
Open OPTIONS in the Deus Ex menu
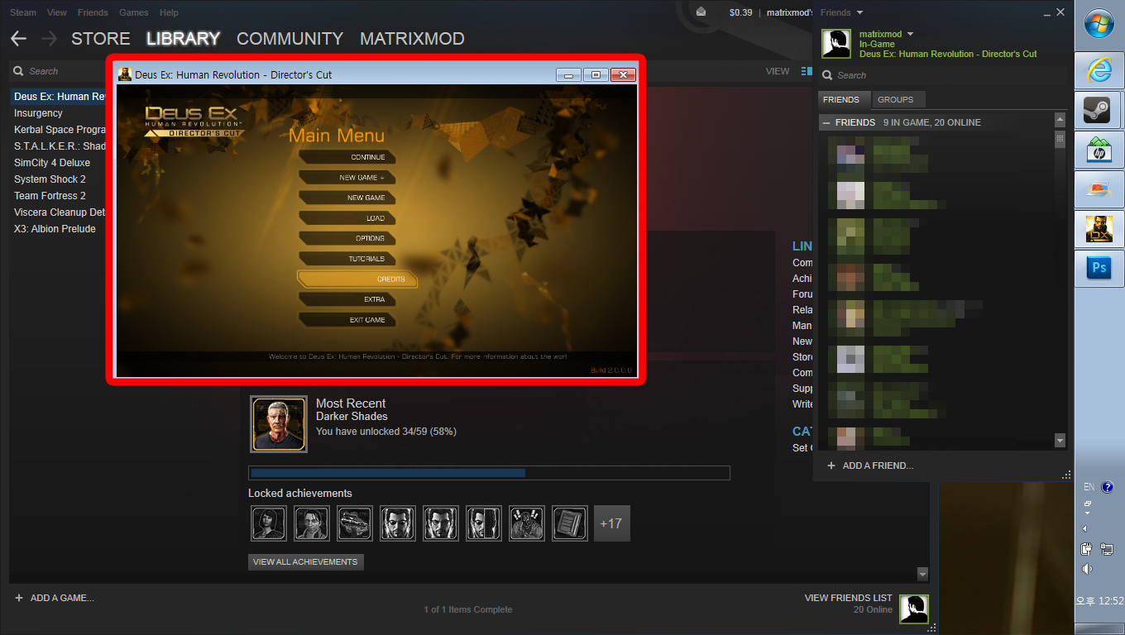coord(347,238)
